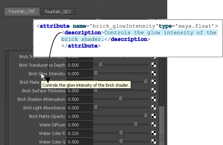Click checker map icon for Brick Surface Thickness
Image resolution: width=223 pixels, height=145 pixels.
(154, 90)
